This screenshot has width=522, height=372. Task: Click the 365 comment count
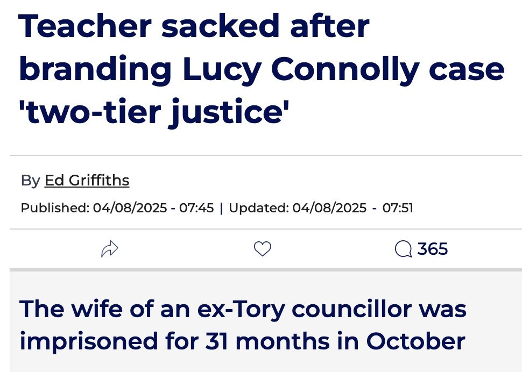pos(433,249)
